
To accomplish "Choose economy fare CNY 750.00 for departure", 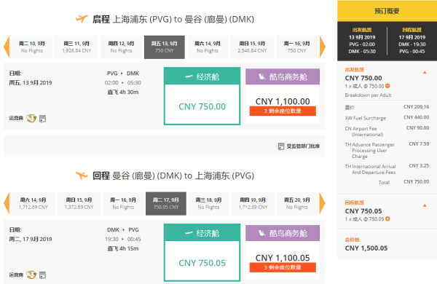I will 202,96.
